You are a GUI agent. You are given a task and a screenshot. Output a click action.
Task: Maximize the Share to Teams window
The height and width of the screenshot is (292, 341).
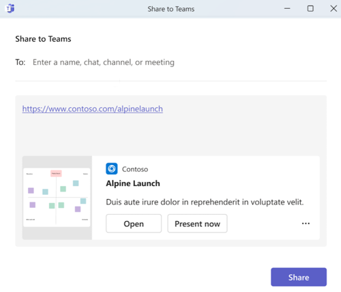pyautogui.click(x=310, y=9)
